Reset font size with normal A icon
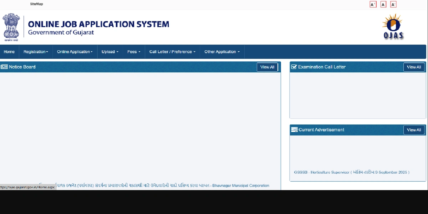This screenshot has height=214, width=428. pyautogui.click(x=383, y=5)
